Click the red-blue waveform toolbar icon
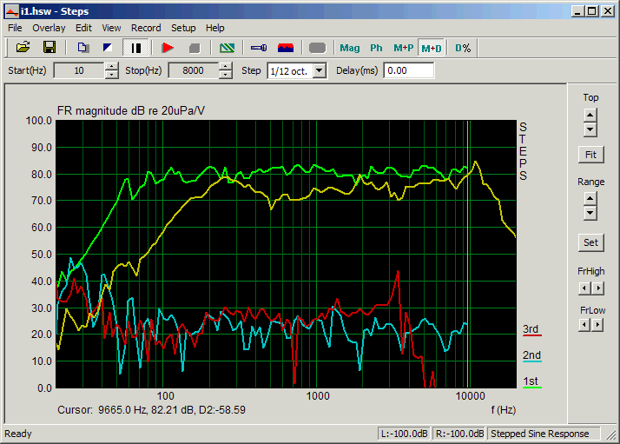Image resolution: width=620 pixels, height=444 pixels. click(285, 48)
